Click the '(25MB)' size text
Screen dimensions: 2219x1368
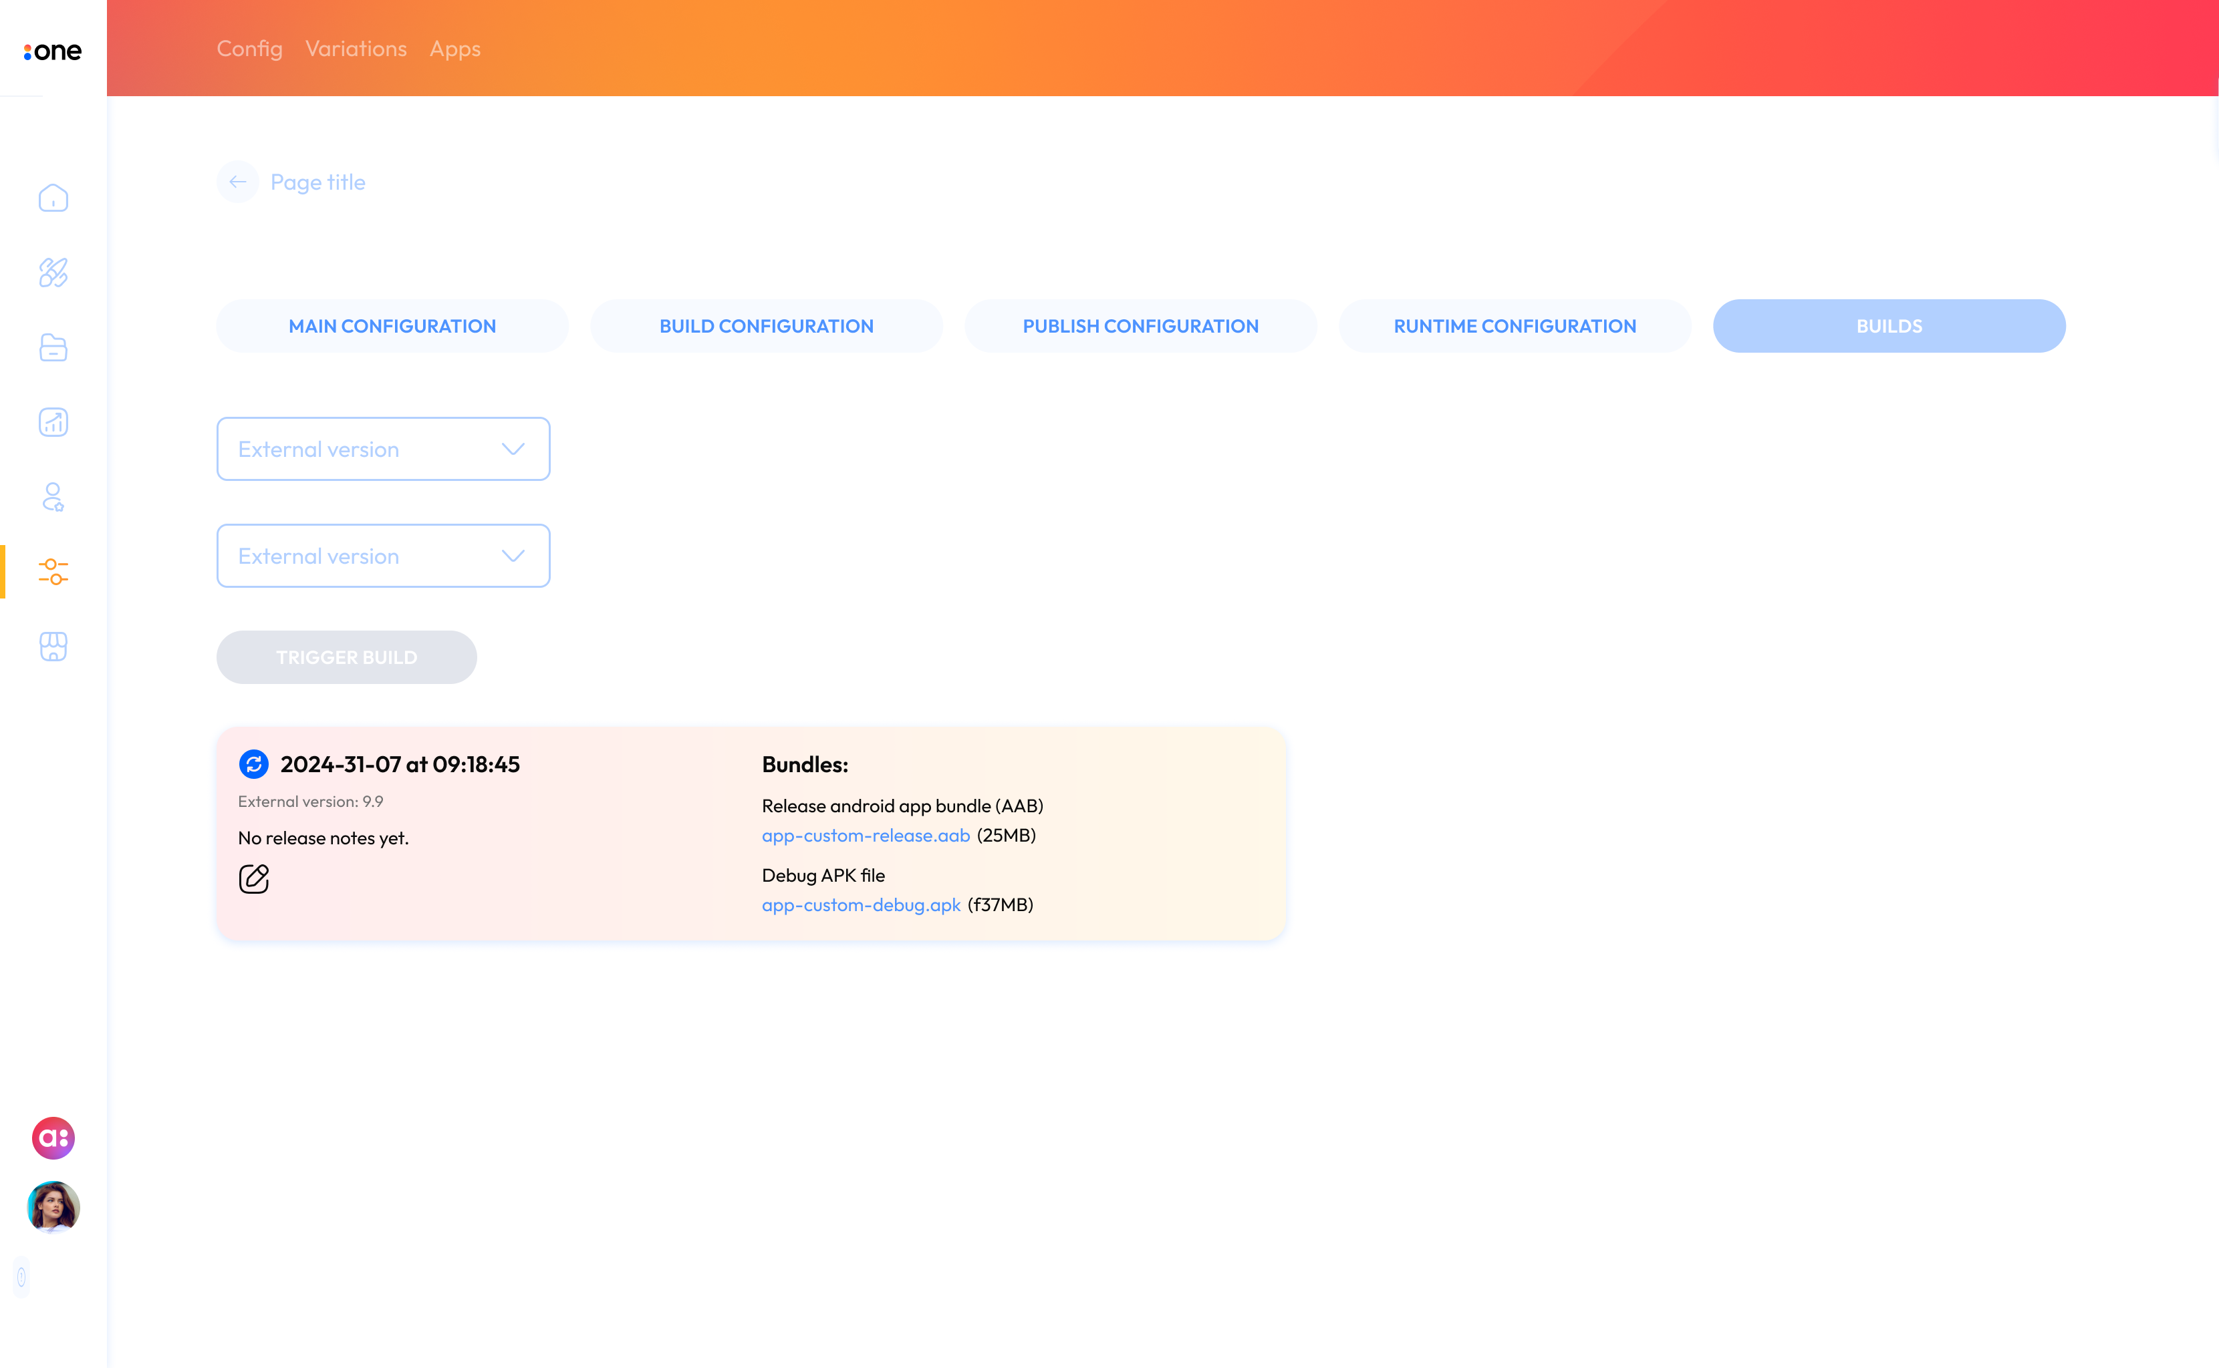[1006, 835]
